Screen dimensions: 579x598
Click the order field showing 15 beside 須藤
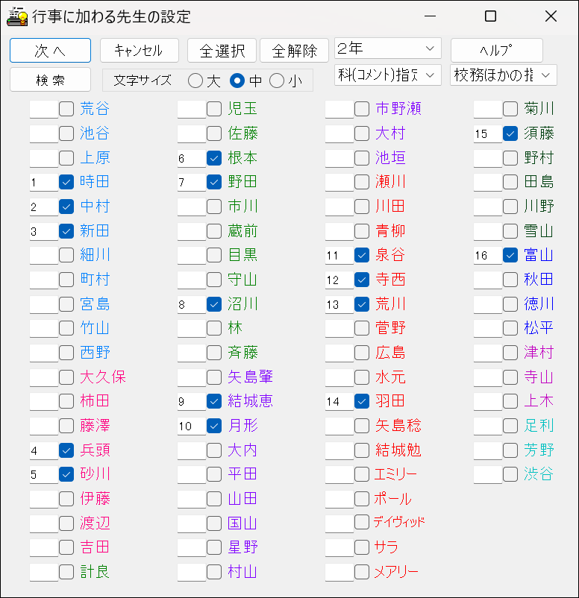coord(488,133)
